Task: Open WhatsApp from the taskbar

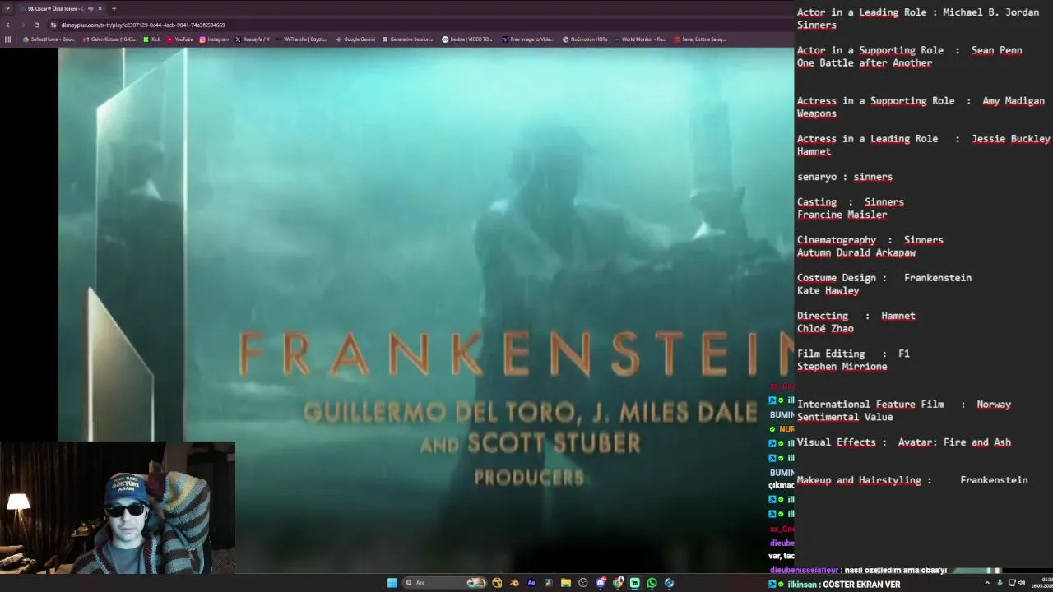Action: click(652, 583)
